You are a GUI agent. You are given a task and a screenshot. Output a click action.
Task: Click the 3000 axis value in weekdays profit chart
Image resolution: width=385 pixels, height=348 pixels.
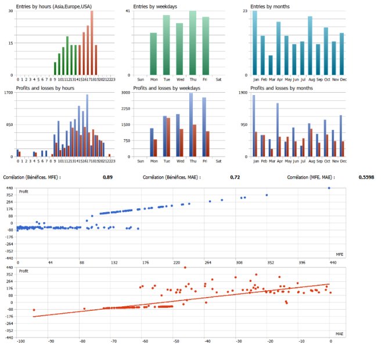coord(125,93)
